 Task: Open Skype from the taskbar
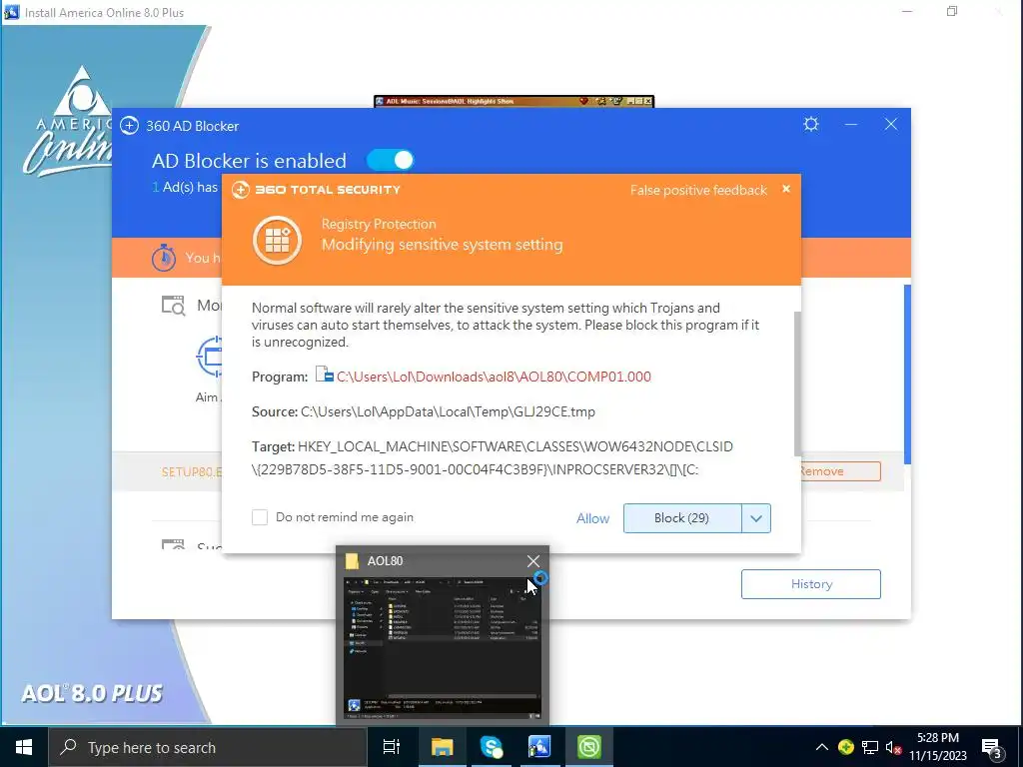[x=491, y=747]
